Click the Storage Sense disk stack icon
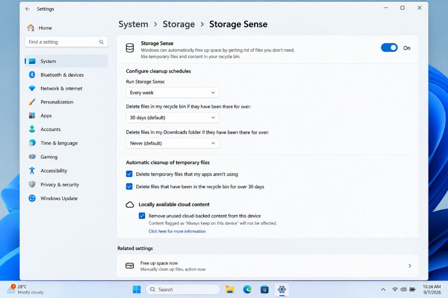448x298 pixels. pos(130,48)
